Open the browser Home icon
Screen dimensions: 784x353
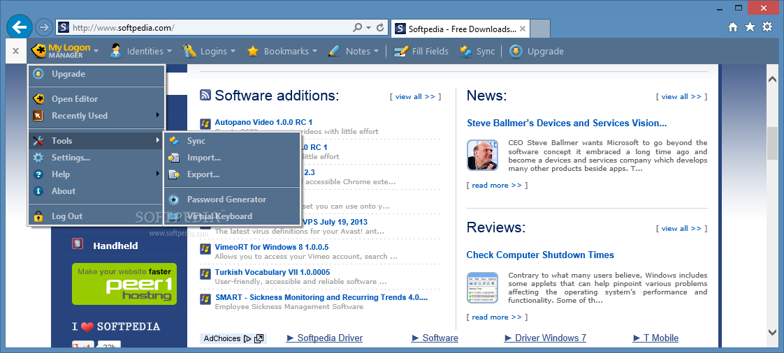732,27
